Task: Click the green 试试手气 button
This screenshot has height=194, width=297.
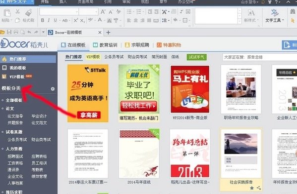Action: (196, 57)
